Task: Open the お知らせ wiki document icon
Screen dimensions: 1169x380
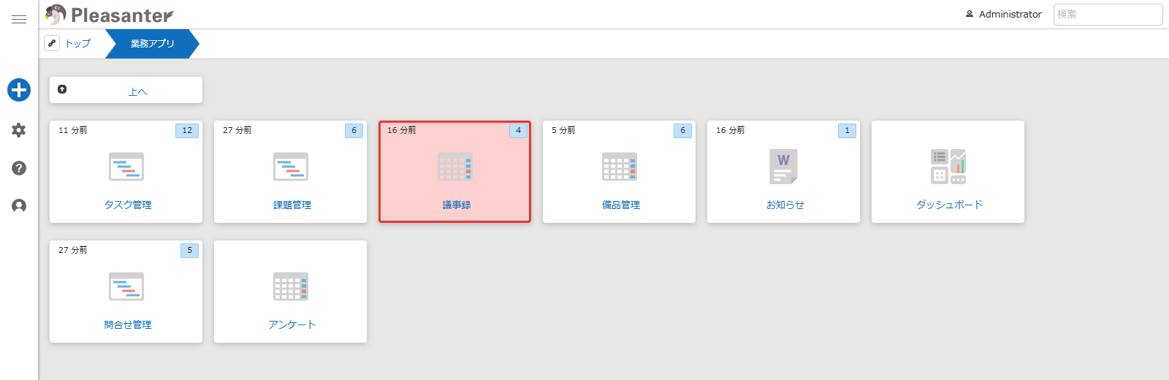Action: click(x=783, y=167)
